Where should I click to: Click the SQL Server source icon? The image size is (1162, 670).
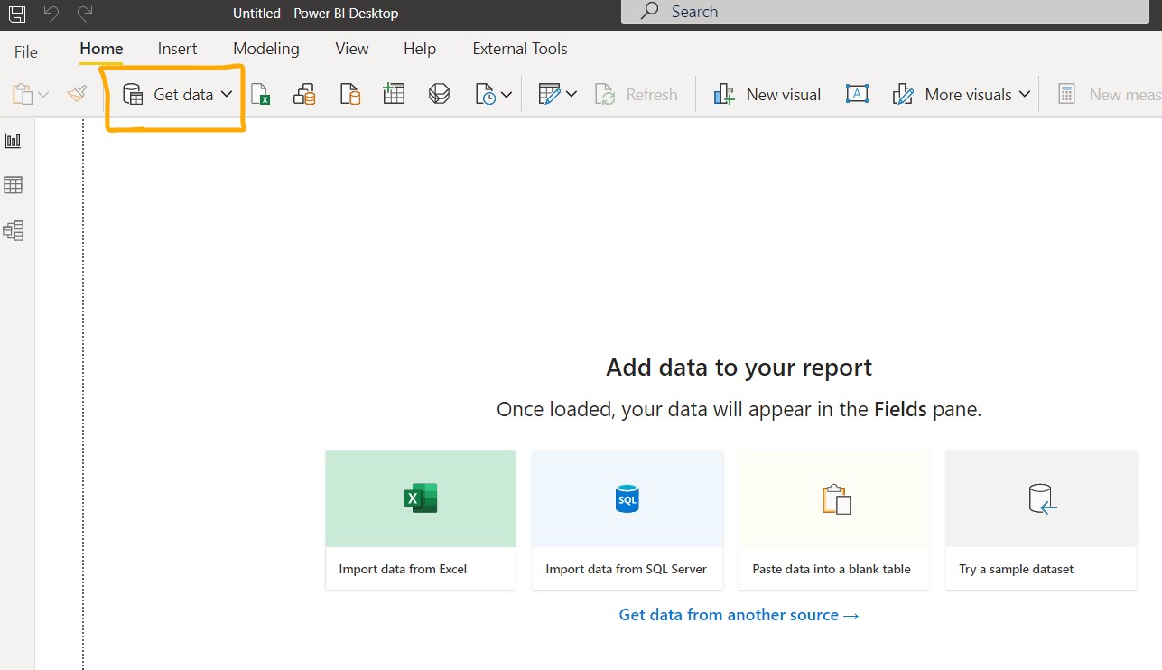point(349,94)
